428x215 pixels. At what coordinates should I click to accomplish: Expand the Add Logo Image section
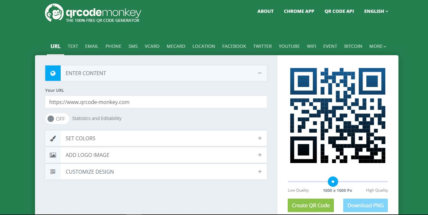pos(260,155)
